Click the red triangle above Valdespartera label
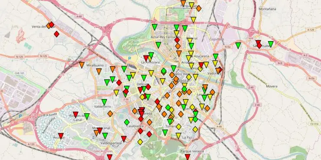Viewport: 321px width, 160px height. (x=124, y=139)
